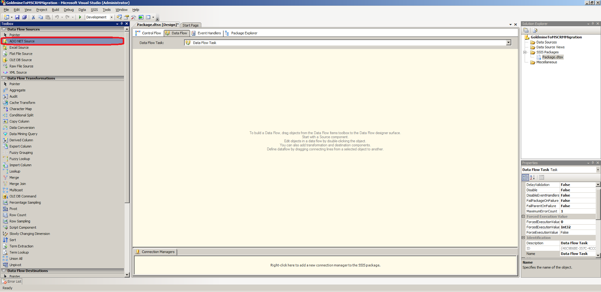This screenshot has width=601, height=292.
Task: Click the Copy toolbar icon
Action: (41, 17)
